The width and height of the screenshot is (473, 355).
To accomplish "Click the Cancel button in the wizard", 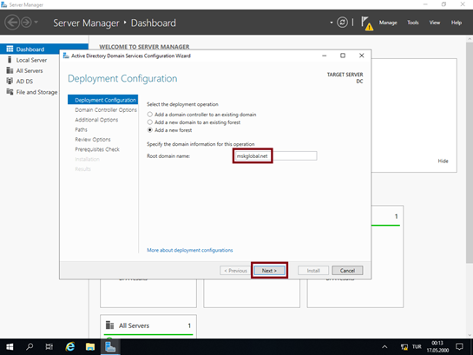I will coord(347,271).
